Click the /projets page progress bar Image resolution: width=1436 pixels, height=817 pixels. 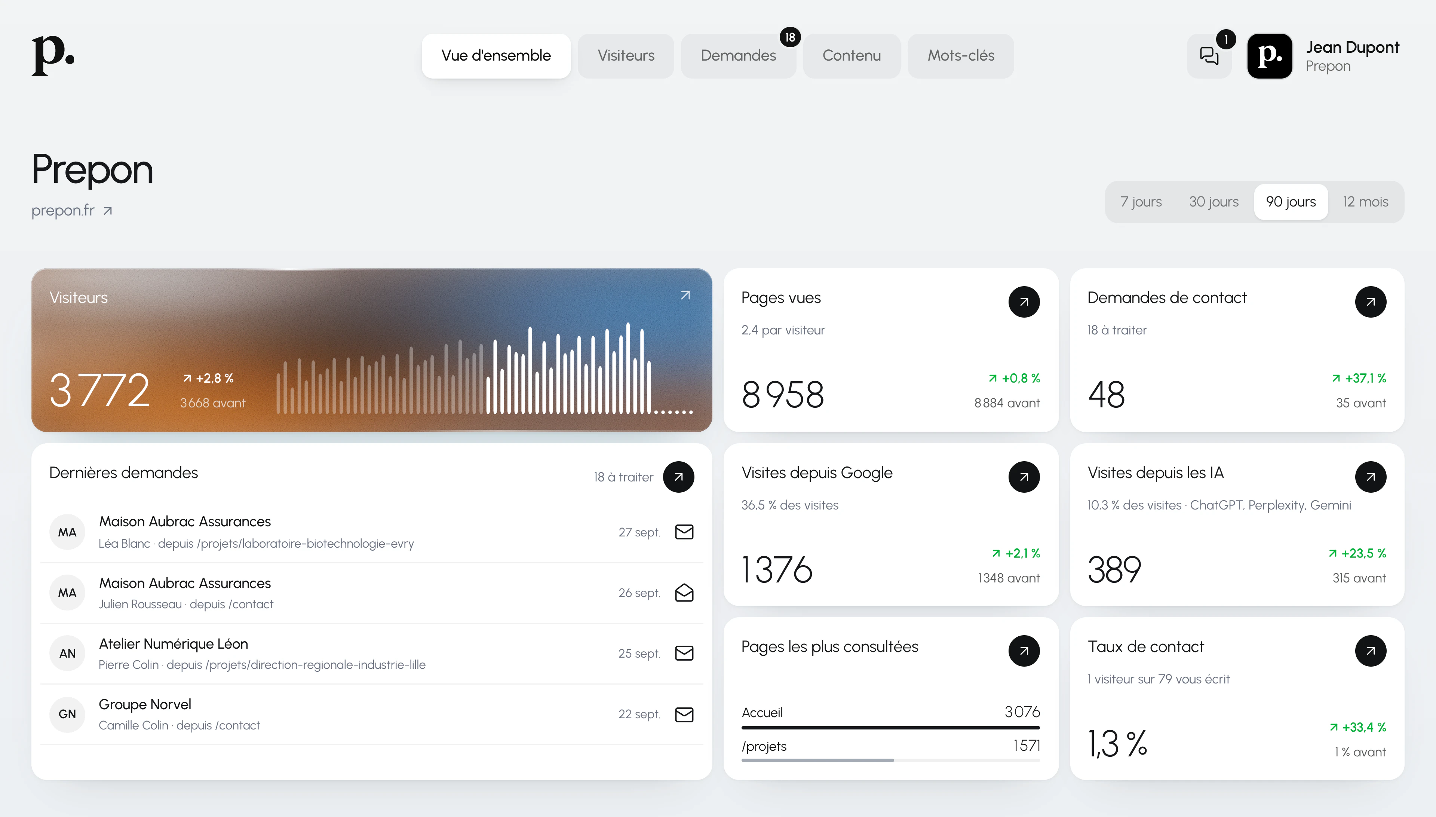[890, 760]
